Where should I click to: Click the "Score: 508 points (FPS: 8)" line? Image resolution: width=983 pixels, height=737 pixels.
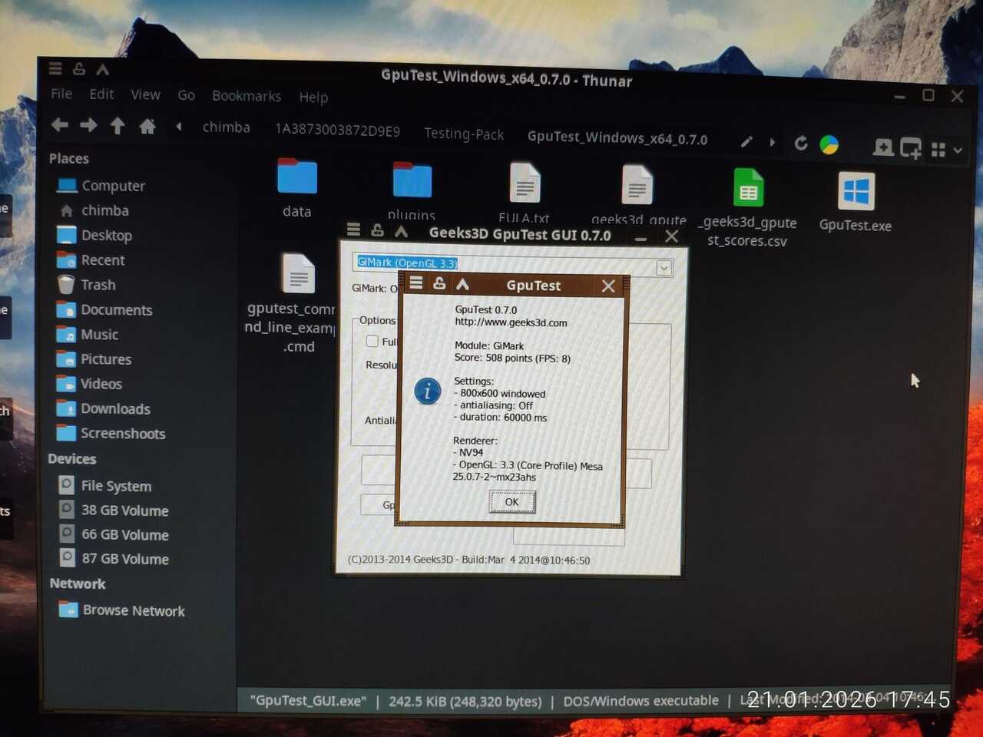pos(512,359)
